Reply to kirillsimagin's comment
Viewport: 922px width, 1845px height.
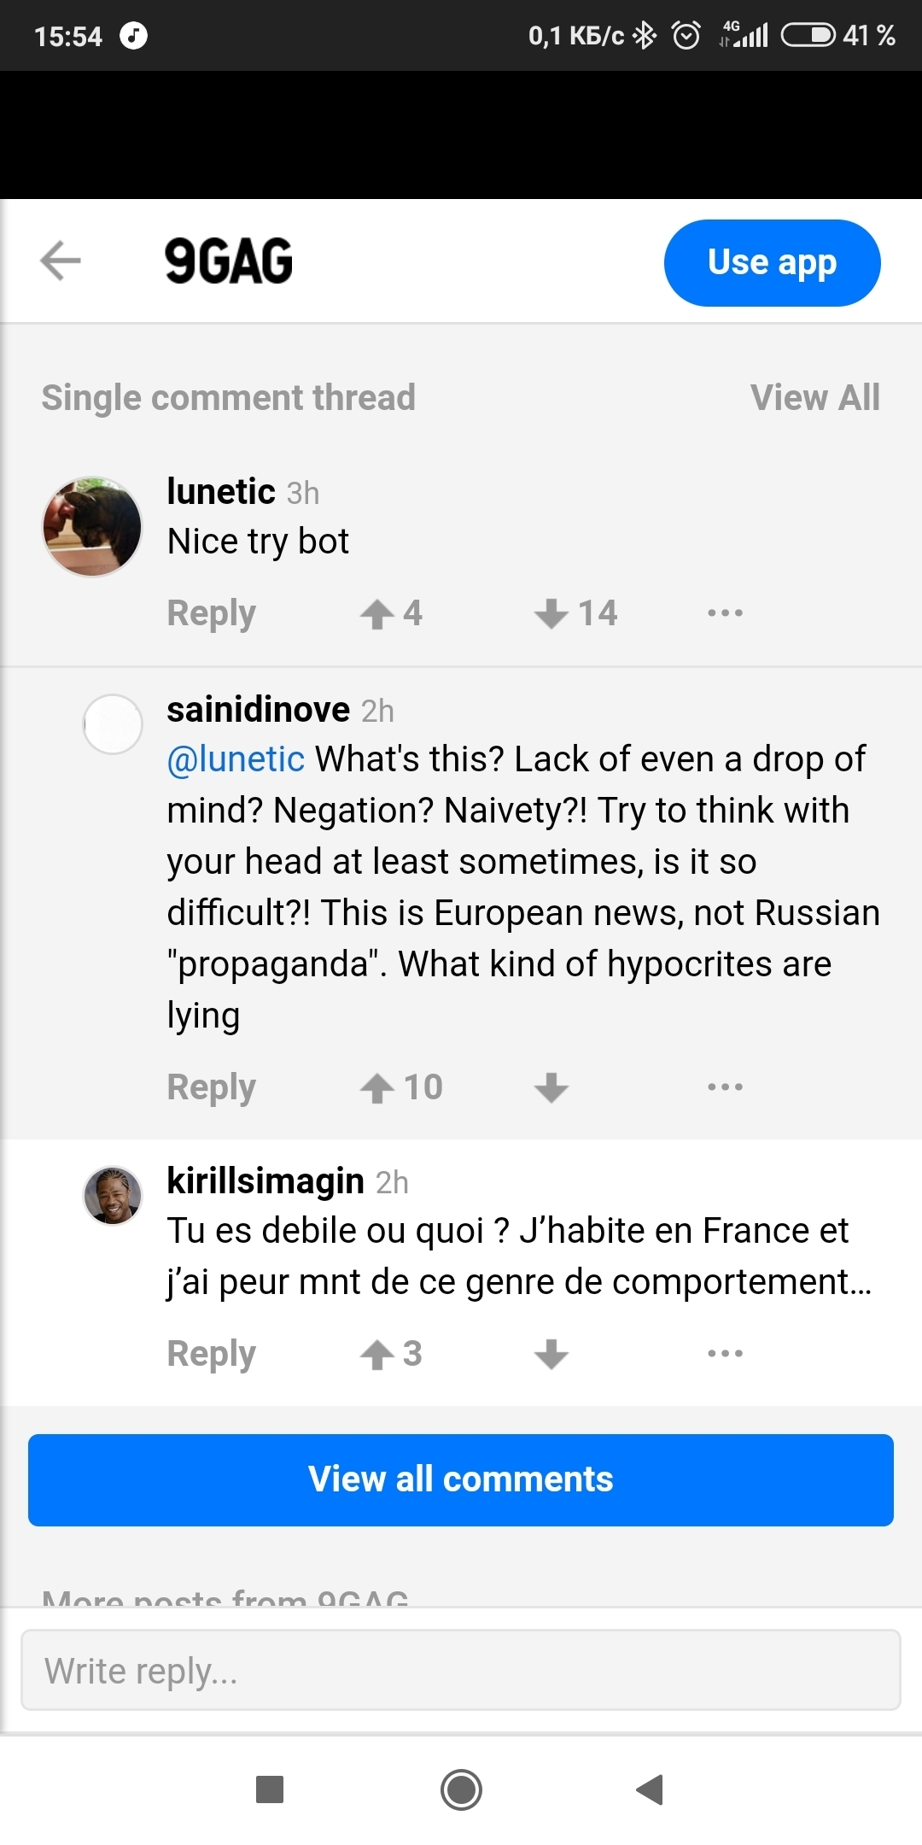click(211, 1354)
